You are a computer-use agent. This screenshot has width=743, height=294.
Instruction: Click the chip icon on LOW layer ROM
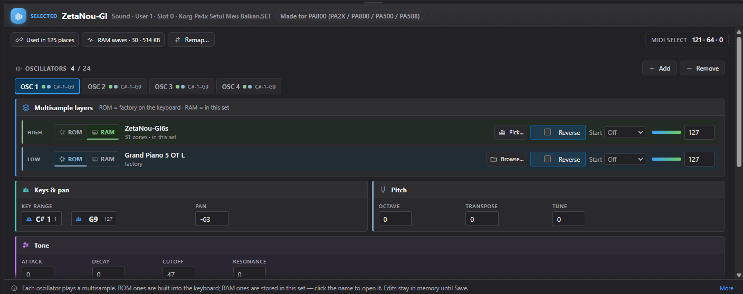(x=62, y=159)
